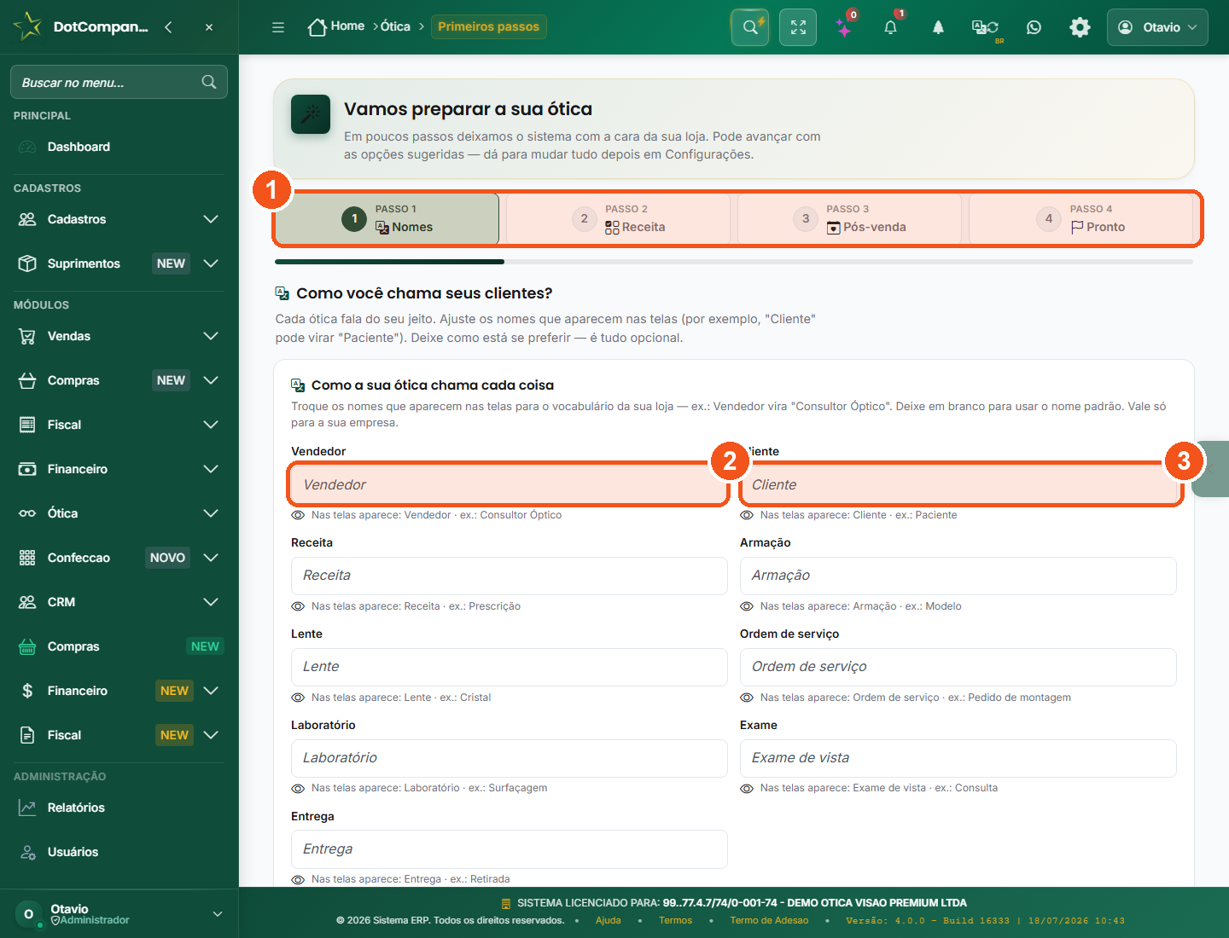Click the Financeiro dollar sign icon
Screen dimensions: 1229x938
(27, 691)
